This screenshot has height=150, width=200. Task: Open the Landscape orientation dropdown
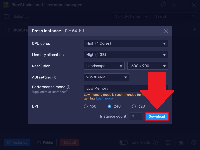point(104,66)
